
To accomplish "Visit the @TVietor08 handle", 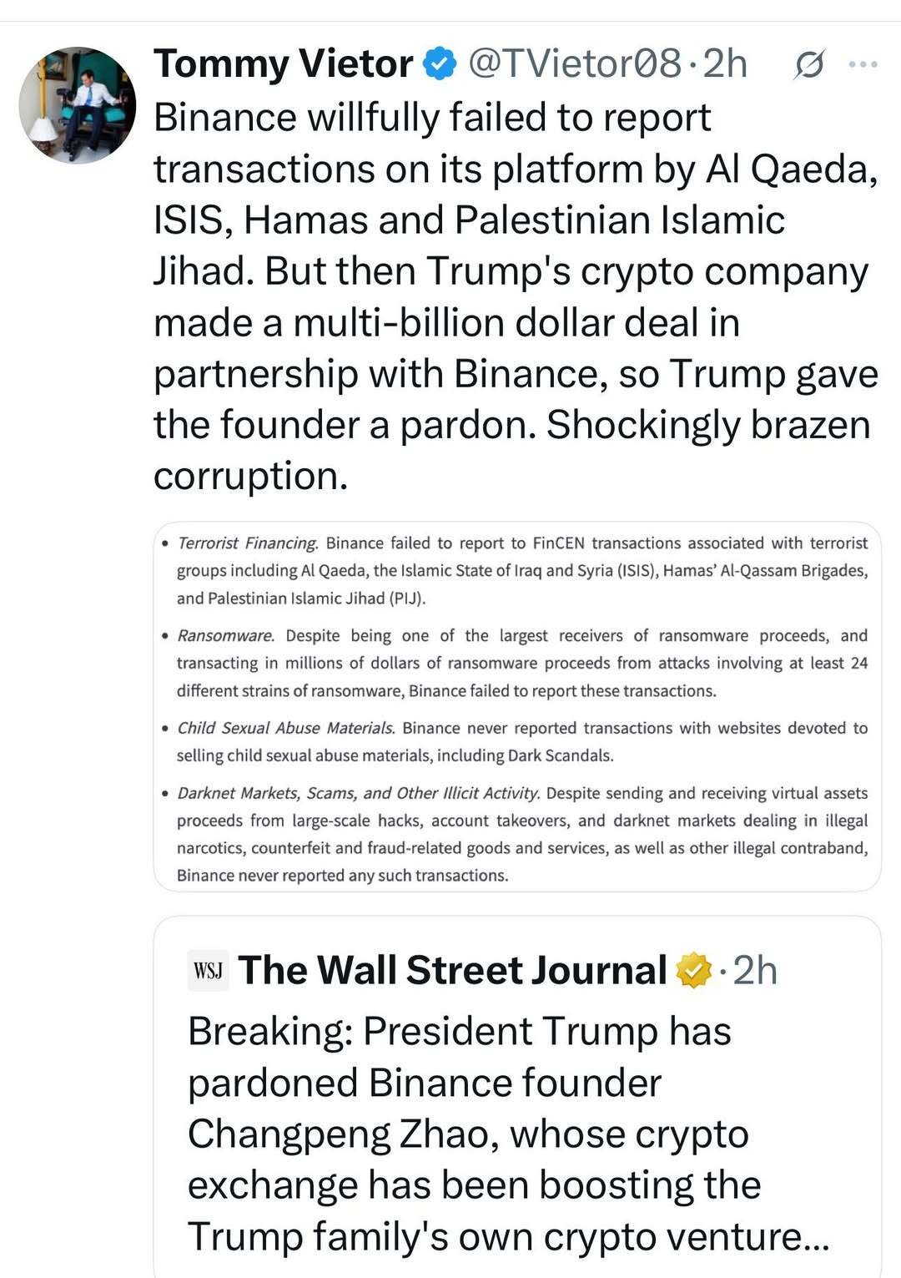I will pos(575,64).
